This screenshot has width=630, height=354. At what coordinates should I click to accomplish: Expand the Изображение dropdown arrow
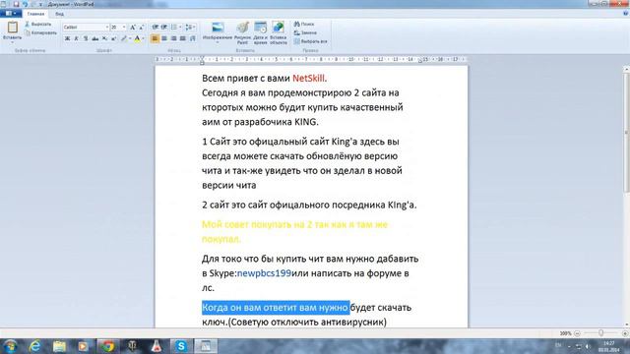click(218, 42)
